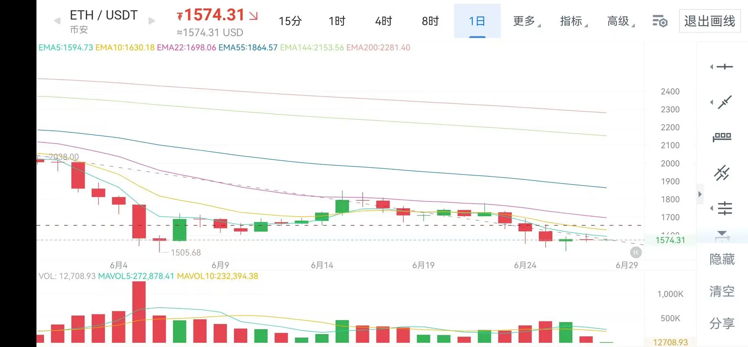Hide drawings with 隐藏 button
748x347 pixels.
[x=722, y=259]
